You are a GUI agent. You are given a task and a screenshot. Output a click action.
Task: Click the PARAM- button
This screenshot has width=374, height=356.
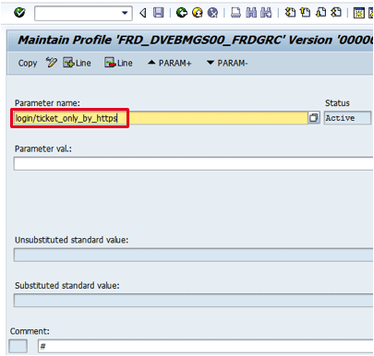click(x=227, y=63)
